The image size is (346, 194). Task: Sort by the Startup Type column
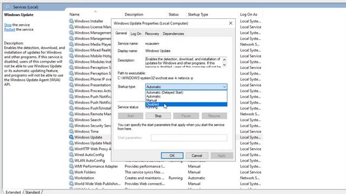198,15
